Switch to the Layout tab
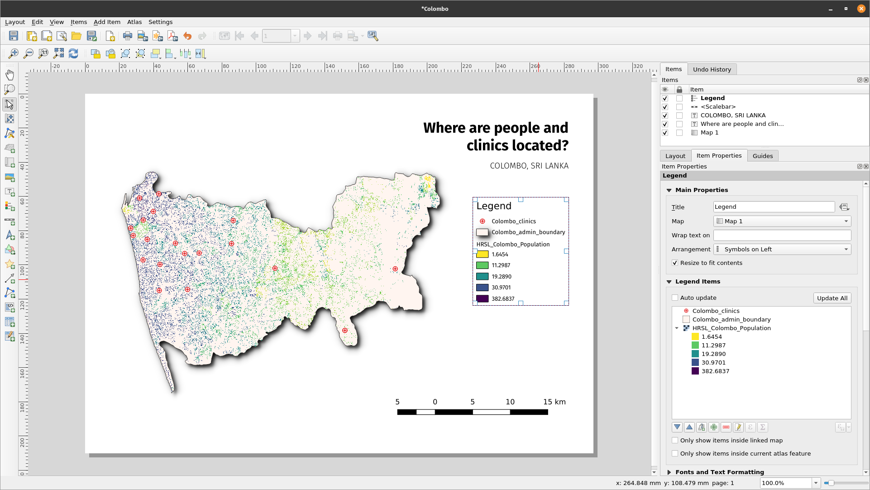Viewport: 870px width, 490px height. point(675,156)
